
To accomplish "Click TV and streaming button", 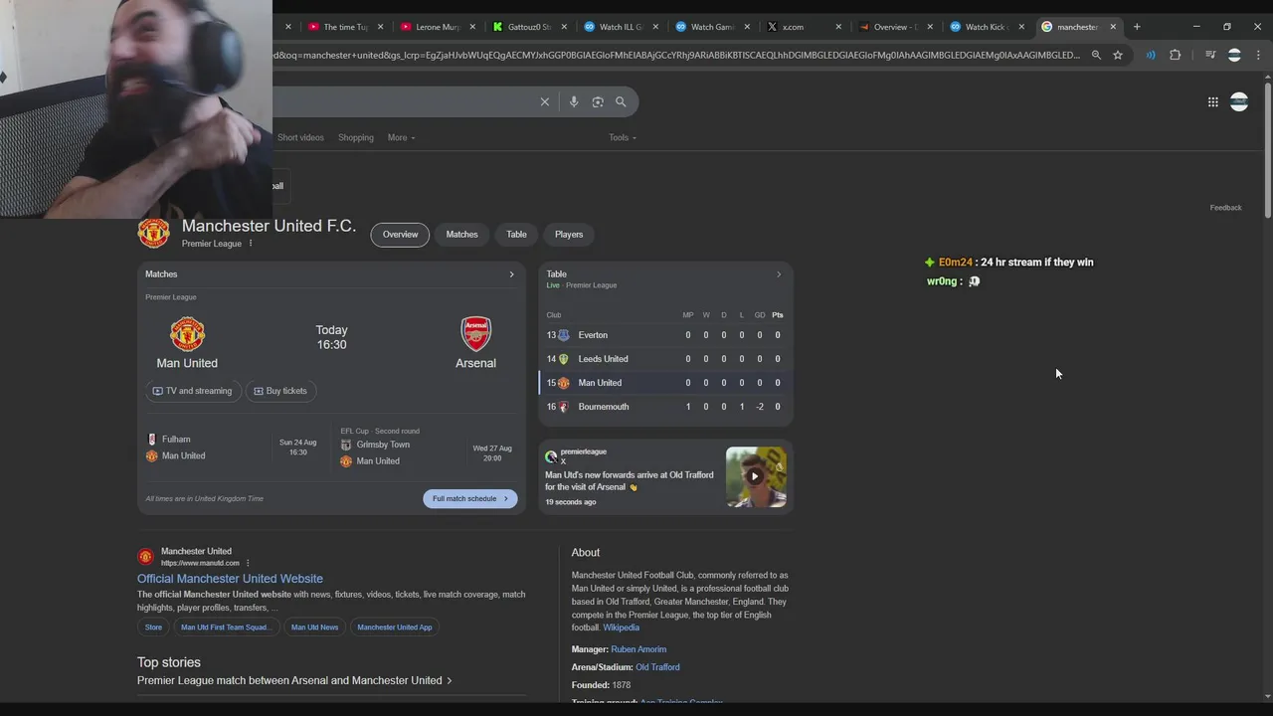I will pyautogui.click(x=193, y=391).
